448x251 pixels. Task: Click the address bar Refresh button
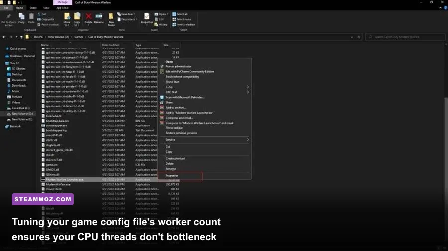tap(359, 37)
